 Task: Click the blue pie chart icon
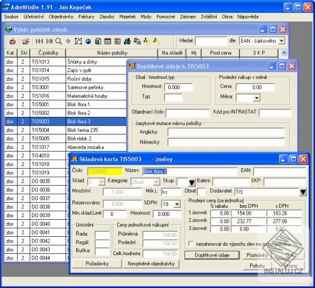coord(88,41)
